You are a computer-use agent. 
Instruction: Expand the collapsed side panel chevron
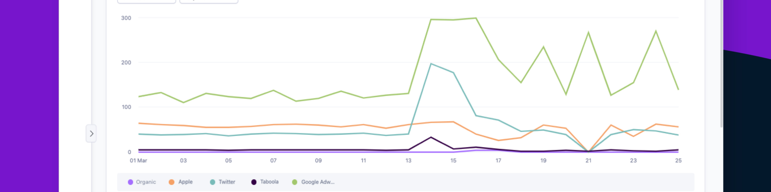[x=91, y=134]
